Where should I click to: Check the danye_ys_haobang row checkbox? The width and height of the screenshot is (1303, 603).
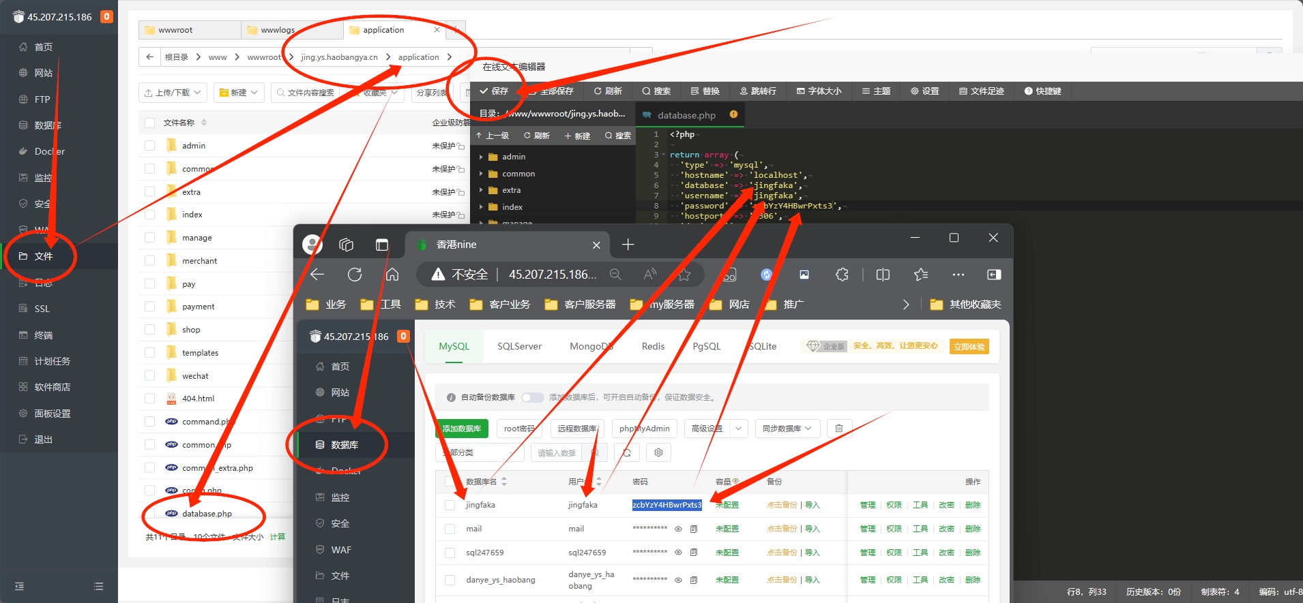(450, 581)
